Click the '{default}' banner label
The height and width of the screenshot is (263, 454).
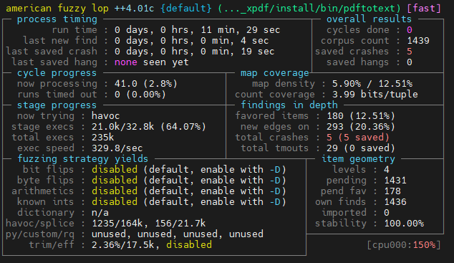coord(186,8)
